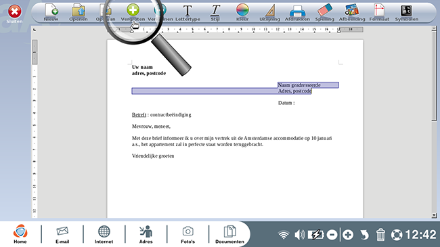
Task: Open Foto's in the bottom bar
Action: (x=188, y=234)
